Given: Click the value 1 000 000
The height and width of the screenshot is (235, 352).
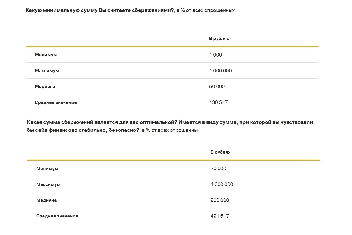Looking at the screenshot, I should pos(220,71).
